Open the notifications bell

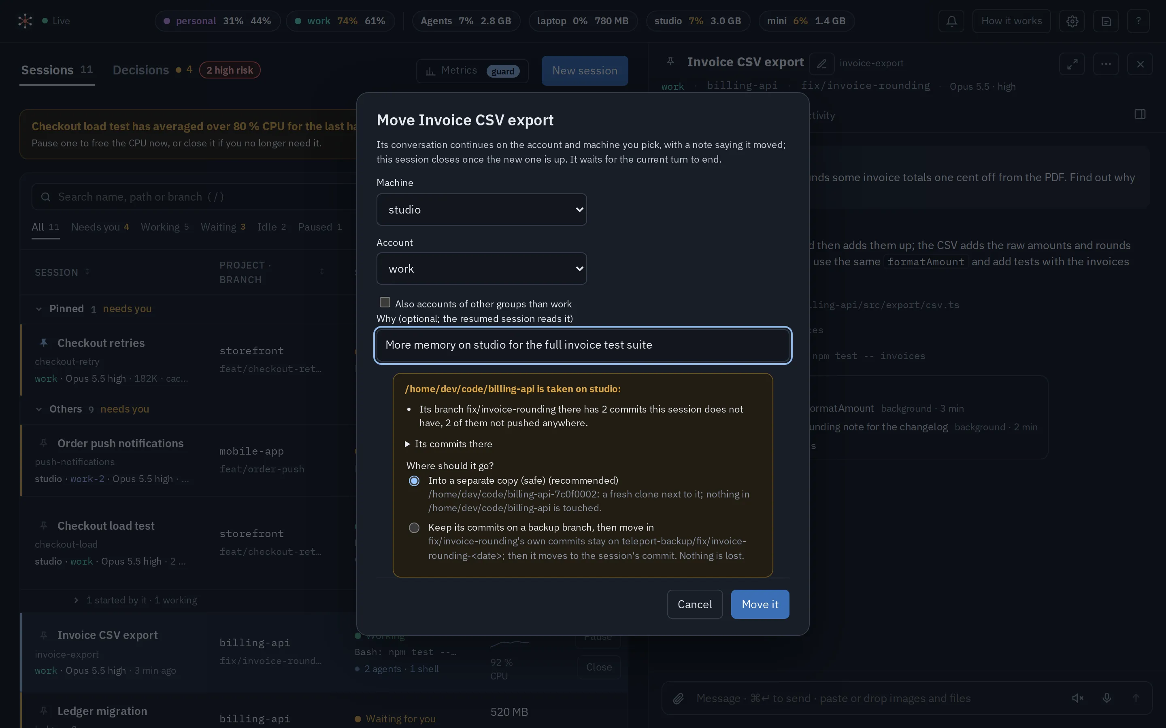951,21
